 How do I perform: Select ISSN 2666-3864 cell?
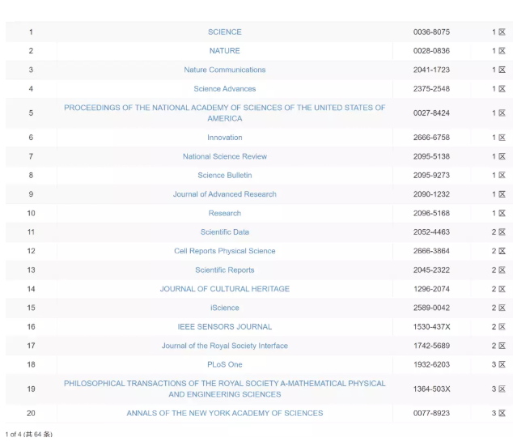coord(431,251)
